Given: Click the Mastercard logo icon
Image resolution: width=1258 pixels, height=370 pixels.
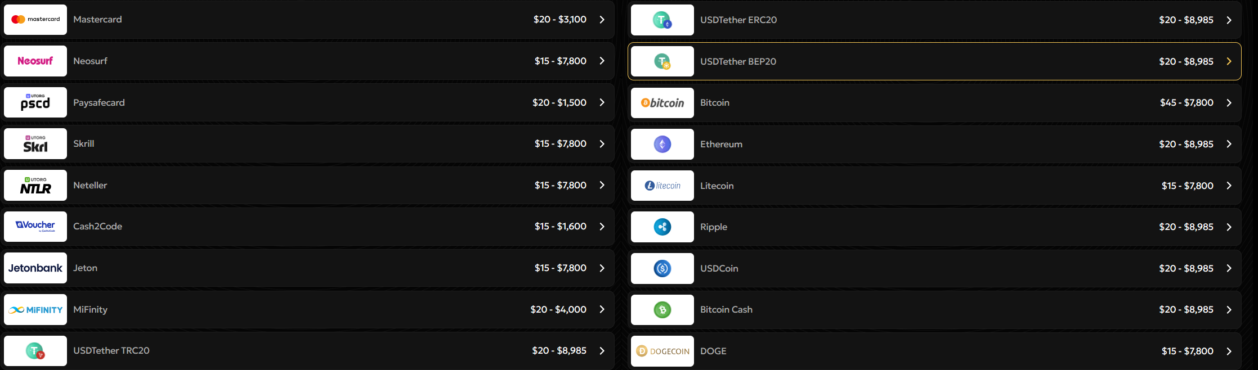Looking at the screenshot, I should pos(35,20).
